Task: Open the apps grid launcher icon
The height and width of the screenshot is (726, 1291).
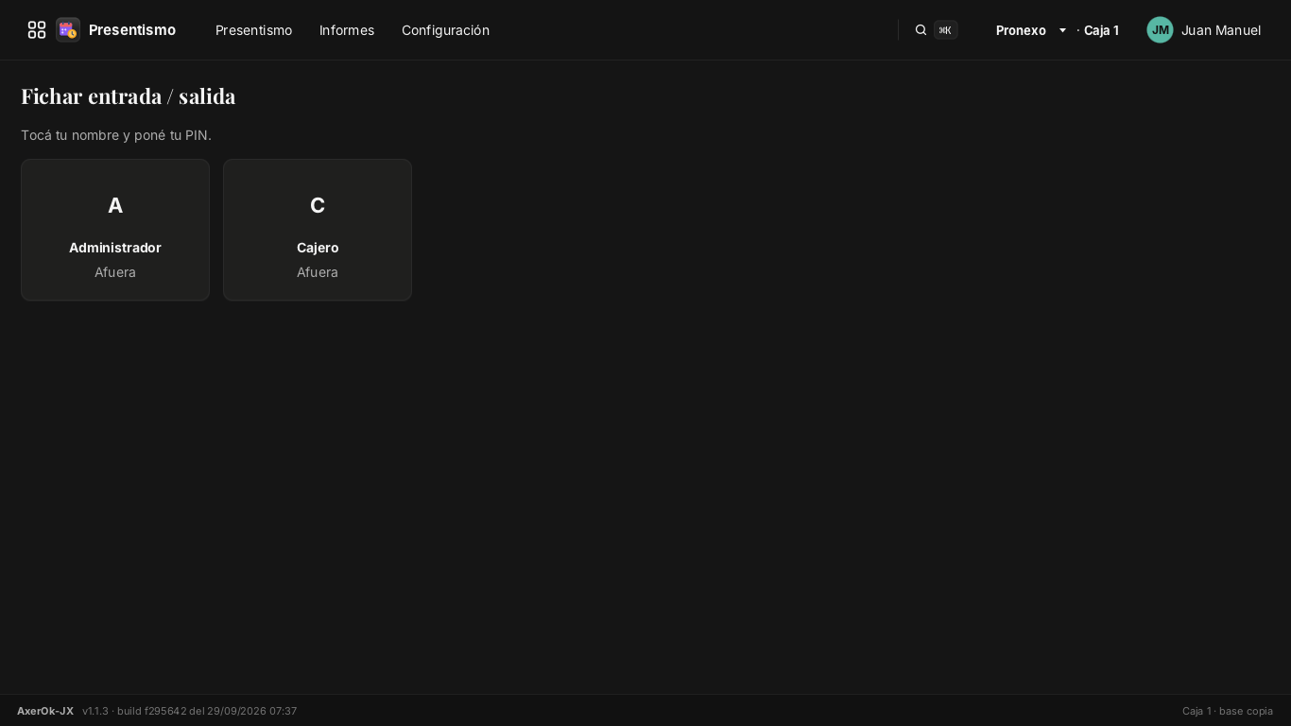Action: 37,30
